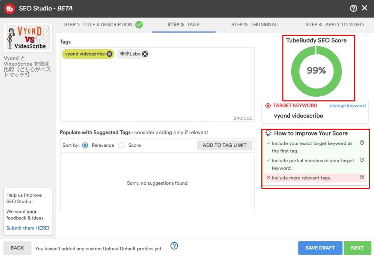Click the target keyword bullseye icon
Viewport: 374px width, 257px height.
coord(268,105)
